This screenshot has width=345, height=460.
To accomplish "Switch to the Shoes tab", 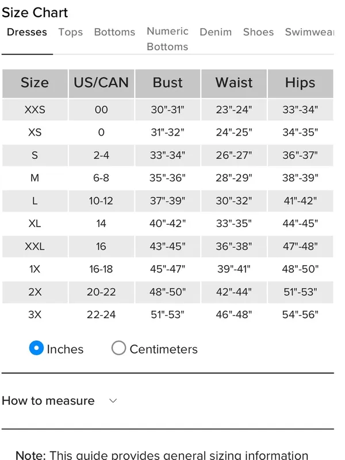I will point(258,32).
